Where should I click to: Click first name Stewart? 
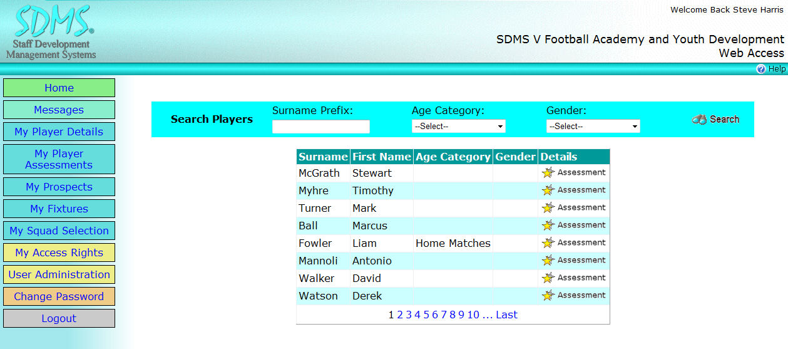click(372, 173)
